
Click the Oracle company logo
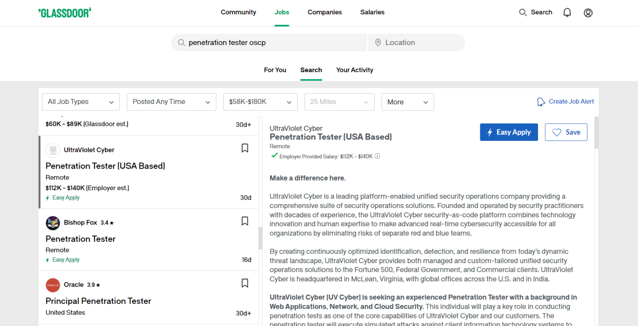pos(53,285)
